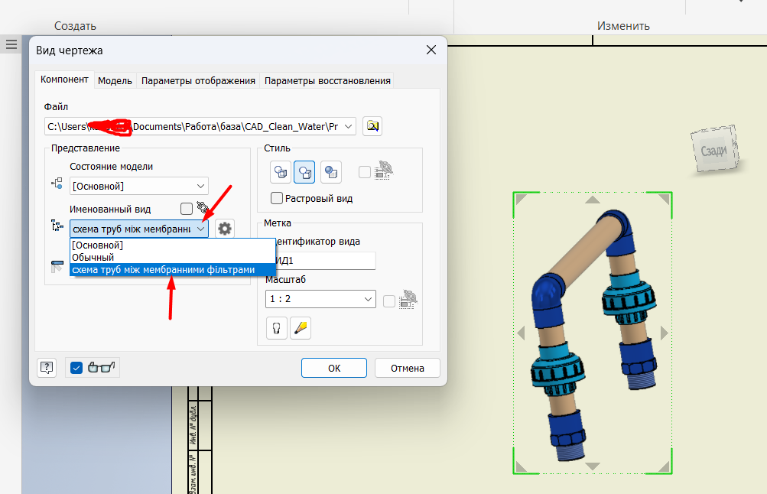Click the named view tree icon

tap(57, 226)
